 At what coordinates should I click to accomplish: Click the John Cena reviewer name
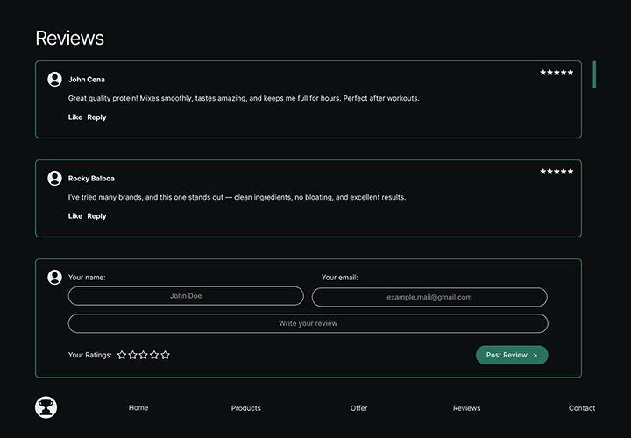(87, 79)
